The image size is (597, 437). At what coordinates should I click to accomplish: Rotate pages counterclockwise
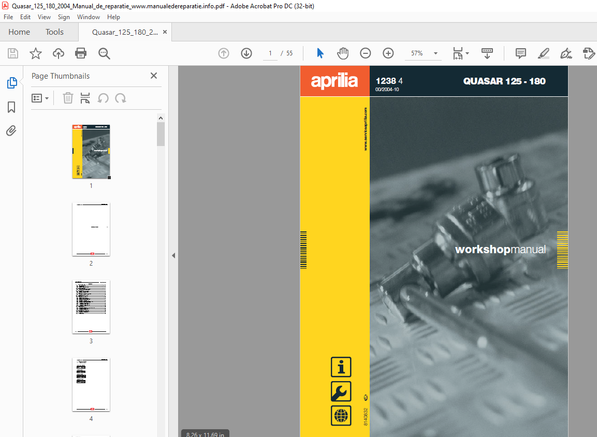(x=103, y=98)
